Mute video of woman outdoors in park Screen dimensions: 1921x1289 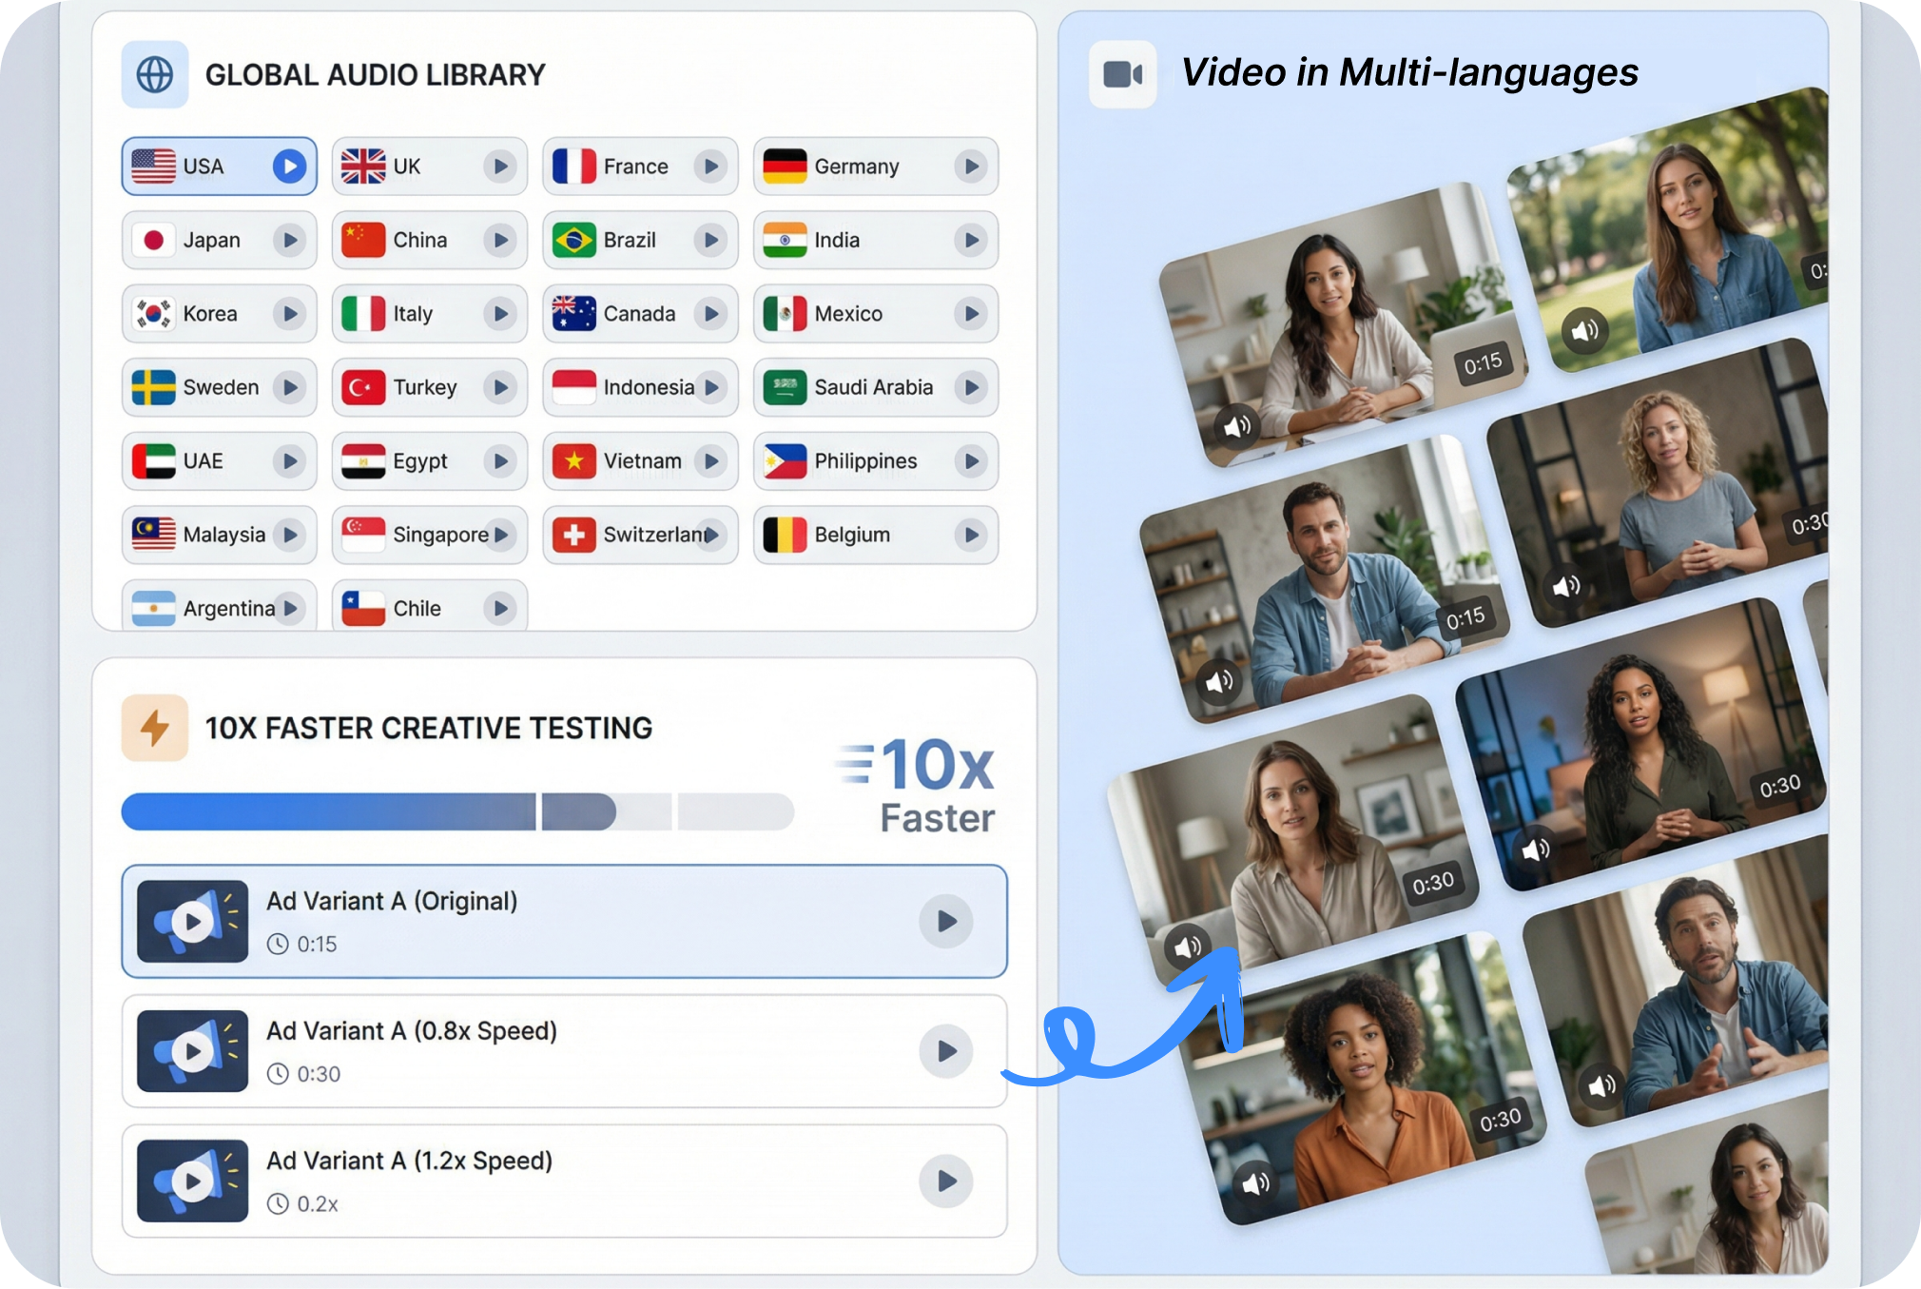tap(1584, 331)
